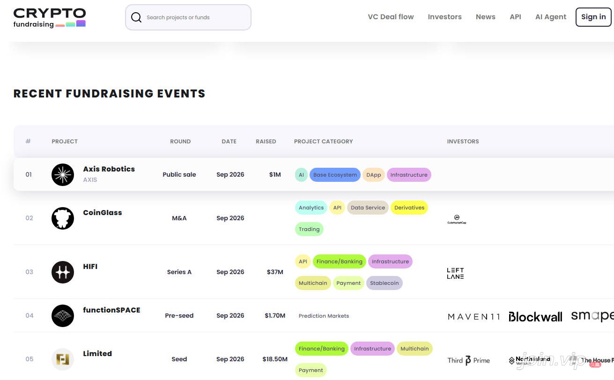
Task: Select the Stablecoin tag on HIFI
Action: 384,283
